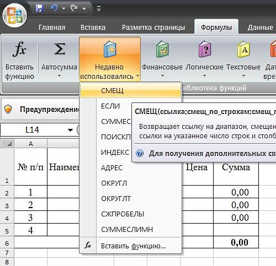This screenshot has width=276, height=266.
Task: Click the help icon in the tooltip
Action: pyautogui.click(x=140, y=153)
